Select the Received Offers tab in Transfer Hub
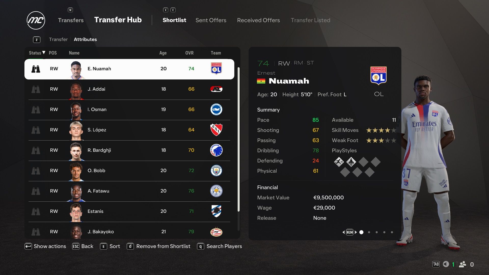Image resolution: width=489 pixels, height=275 pixels. click(258, 20)
